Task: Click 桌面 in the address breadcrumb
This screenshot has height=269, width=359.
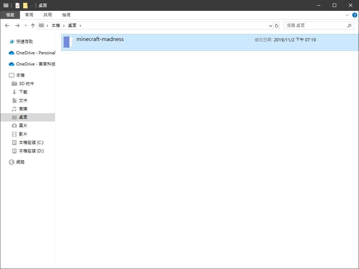Action: 72,26
